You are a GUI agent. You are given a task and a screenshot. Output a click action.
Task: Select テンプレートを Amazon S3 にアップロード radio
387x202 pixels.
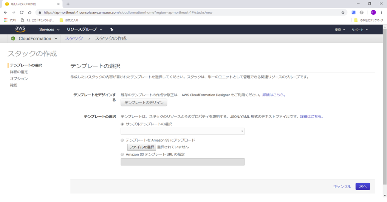click(122, 140)
